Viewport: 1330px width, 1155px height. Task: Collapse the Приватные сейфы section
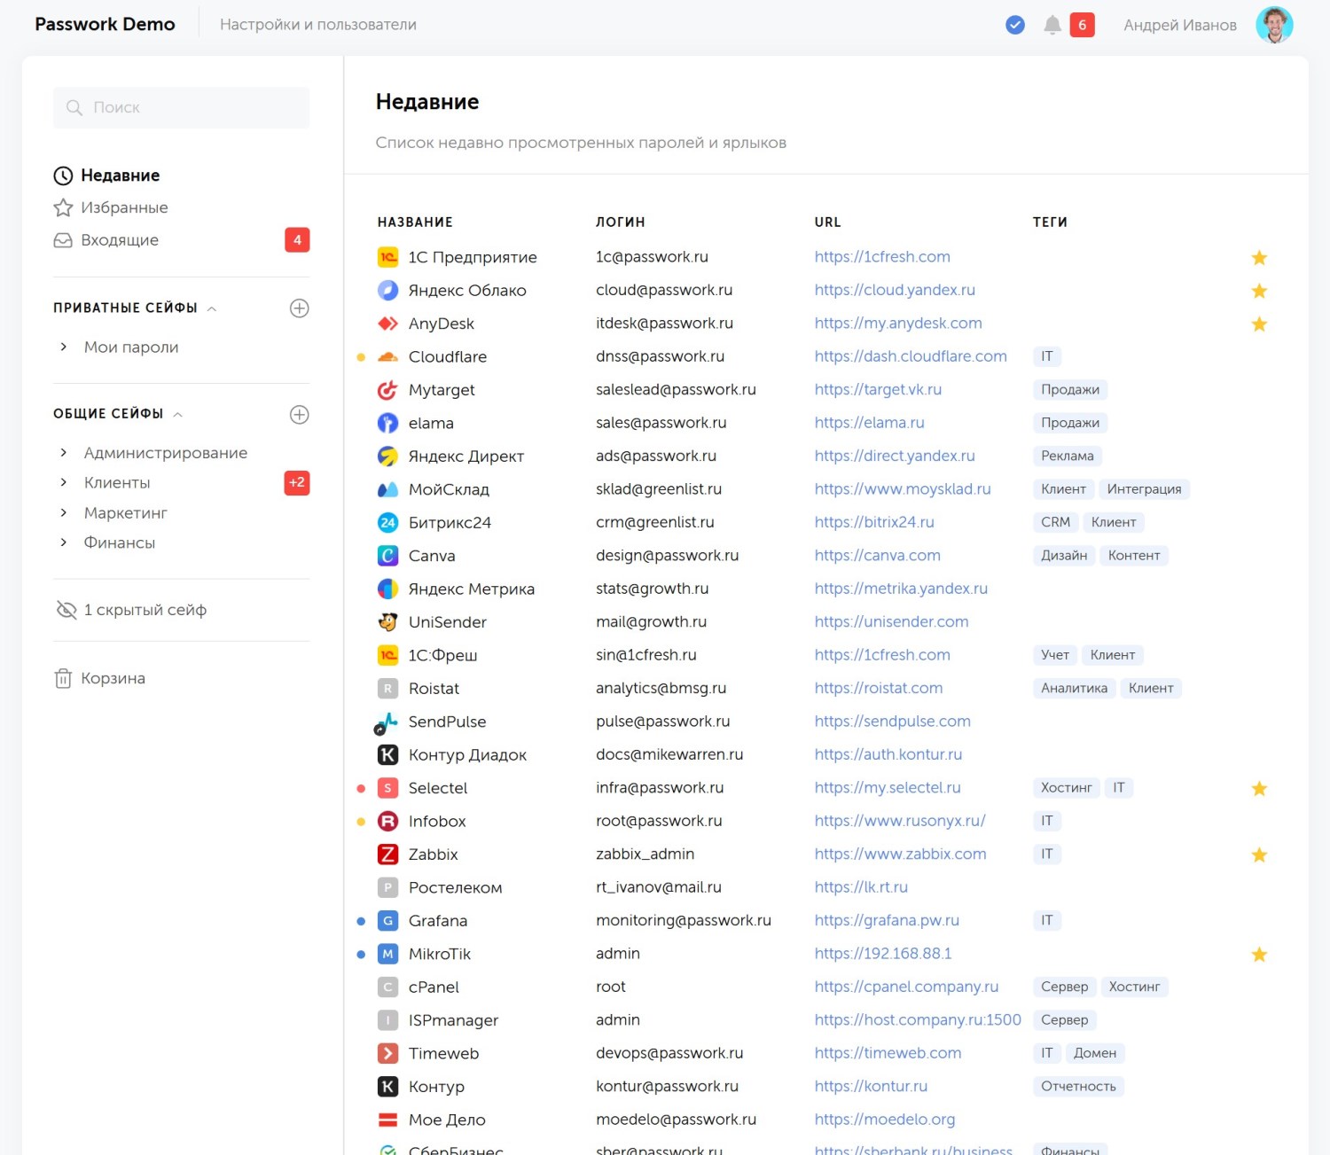point(212,308)
